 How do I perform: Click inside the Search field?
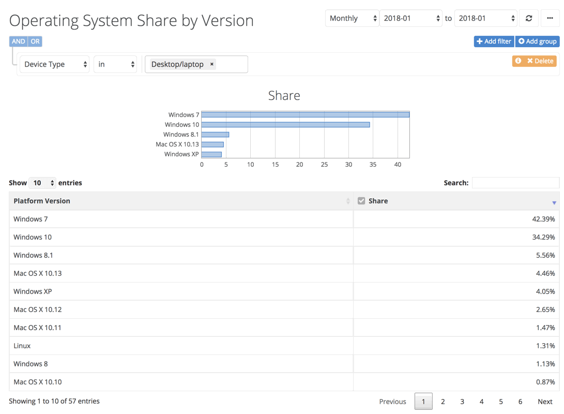click(515, 183)
